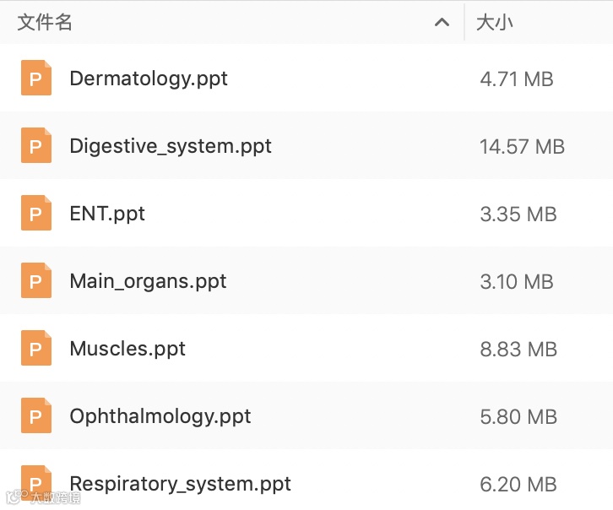The width and height of the screenshot is (613, 510).
Task: Toggle sort order with the header chevron
Action: (x=442, y=23)
